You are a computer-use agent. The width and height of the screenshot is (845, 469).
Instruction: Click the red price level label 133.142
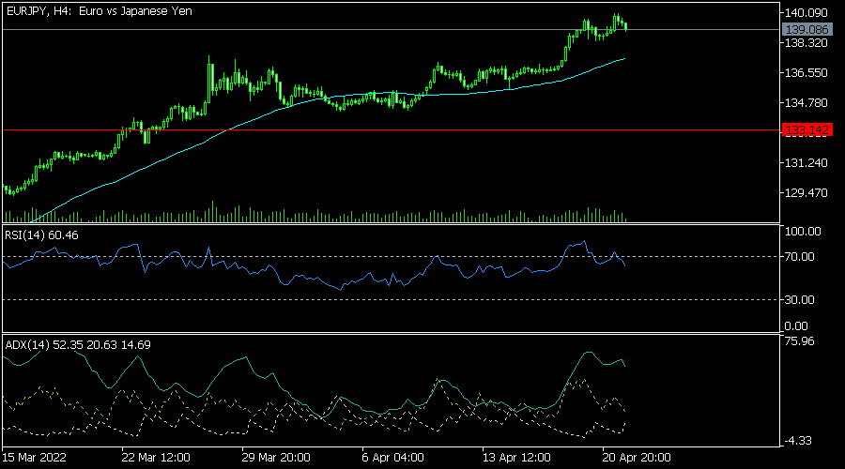(807, 129)
